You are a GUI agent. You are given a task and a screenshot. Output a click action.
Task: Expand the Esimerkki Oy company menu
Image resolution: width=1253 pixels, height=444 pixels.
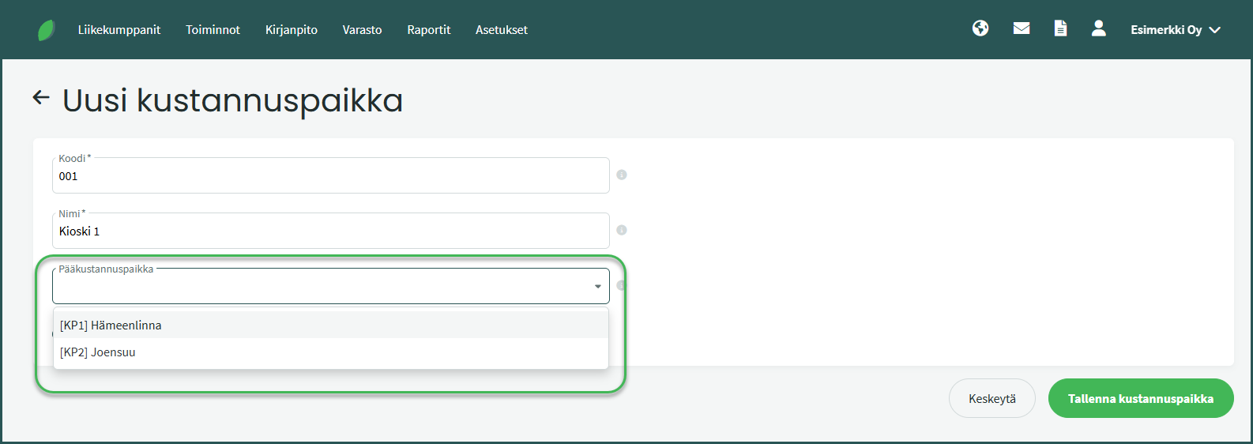[1175, 30]
